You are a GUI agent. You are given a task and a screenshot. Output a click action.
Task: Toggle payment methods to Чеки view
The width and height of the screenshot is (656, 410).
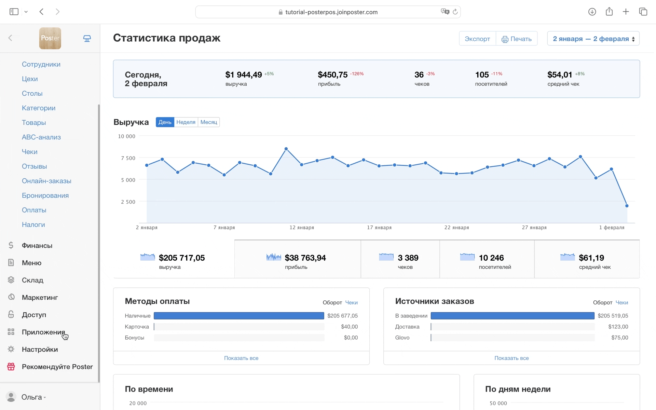pos(351,302)
